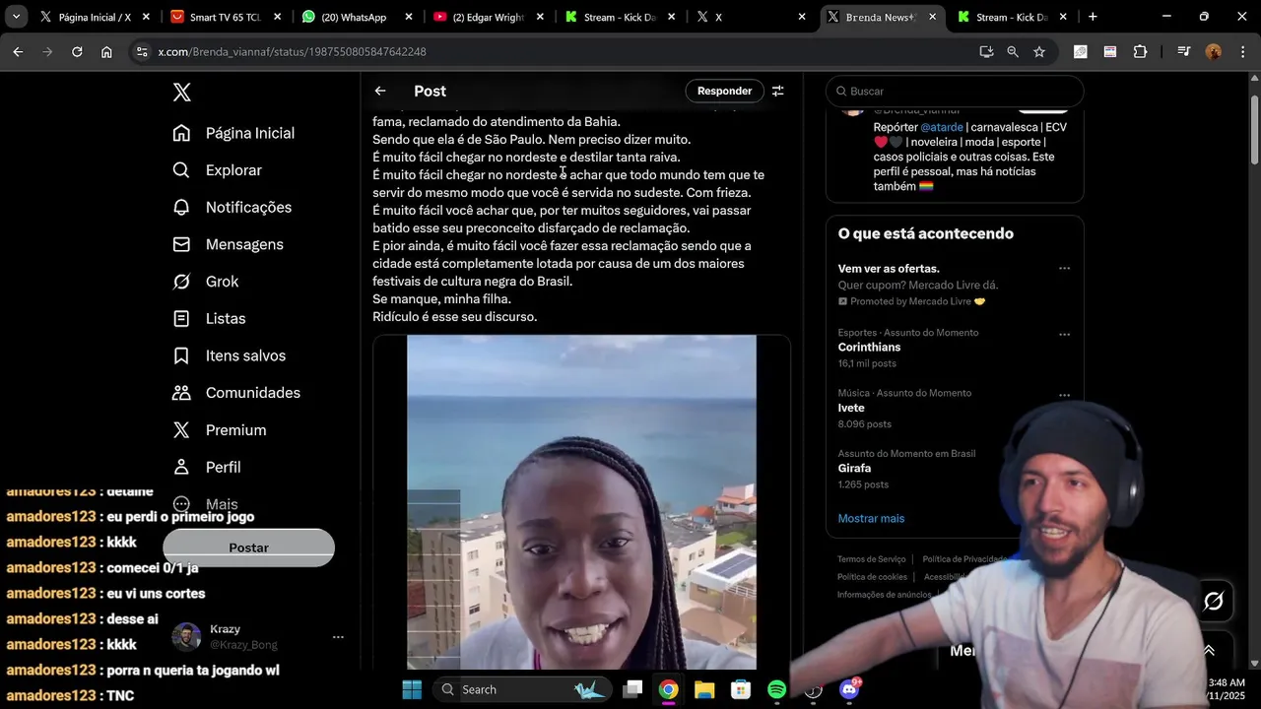
Task: Open the Chrome extensions puzzle icon
Action: 1141,51
